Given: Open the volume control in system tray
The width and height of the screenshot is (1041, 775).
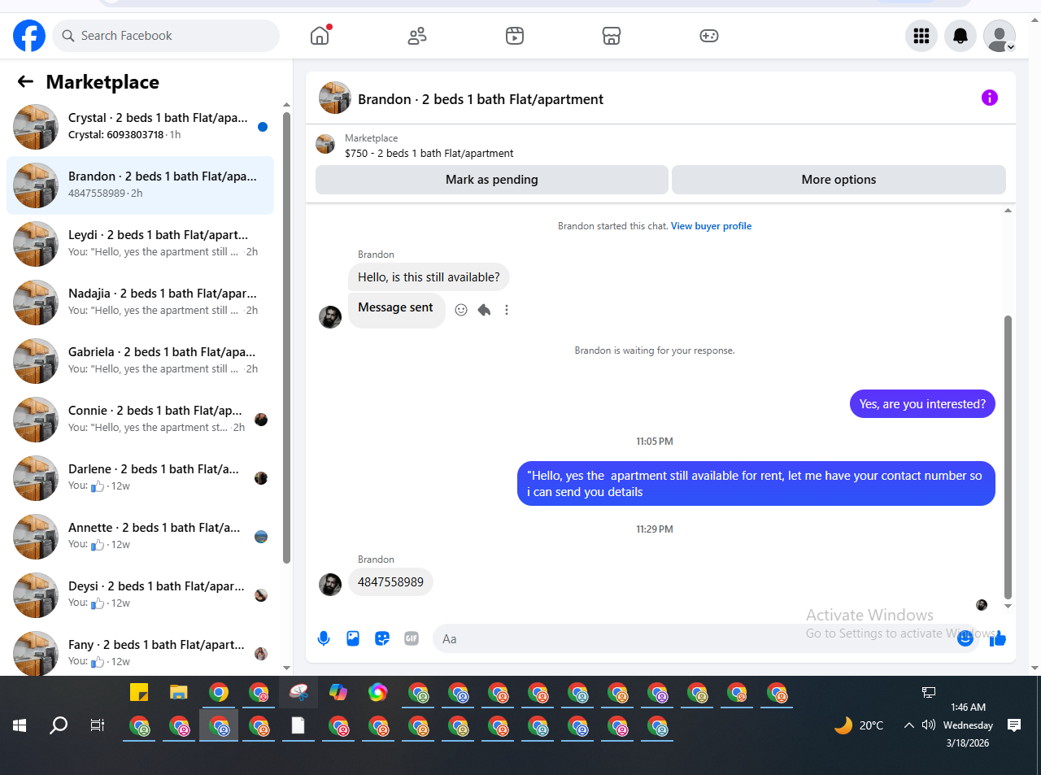Looking at the screenshot, I should (x=929, y=725).
